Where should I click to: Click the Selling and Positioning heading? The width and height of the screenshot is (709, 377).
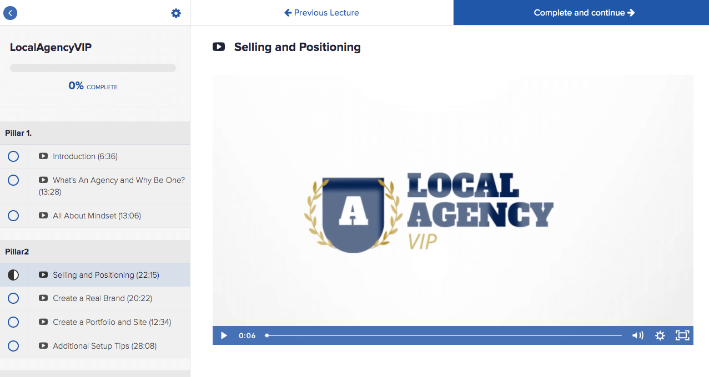point(298,47)
